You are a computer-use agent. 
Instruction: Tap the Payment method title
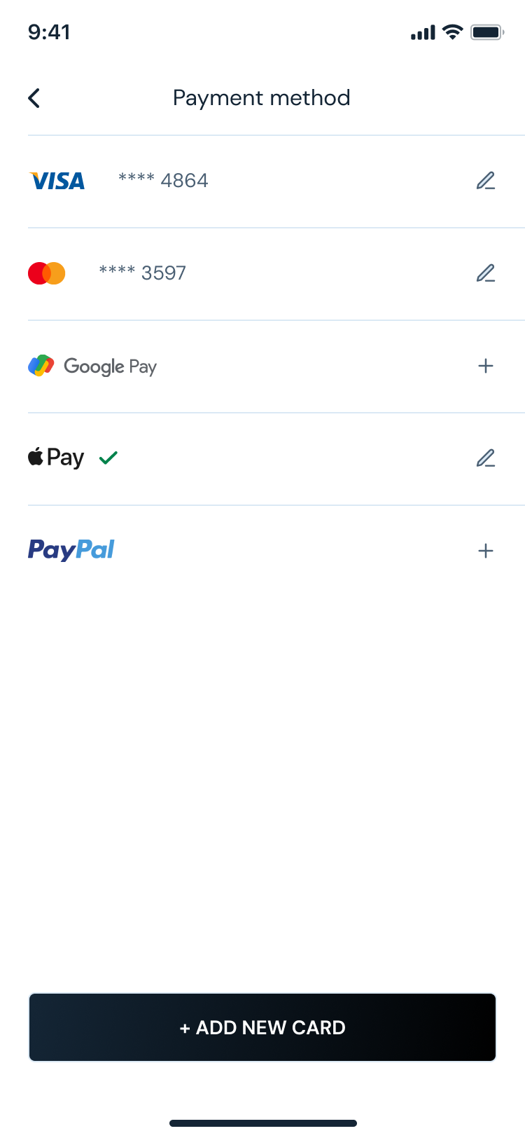pos(262,98)
